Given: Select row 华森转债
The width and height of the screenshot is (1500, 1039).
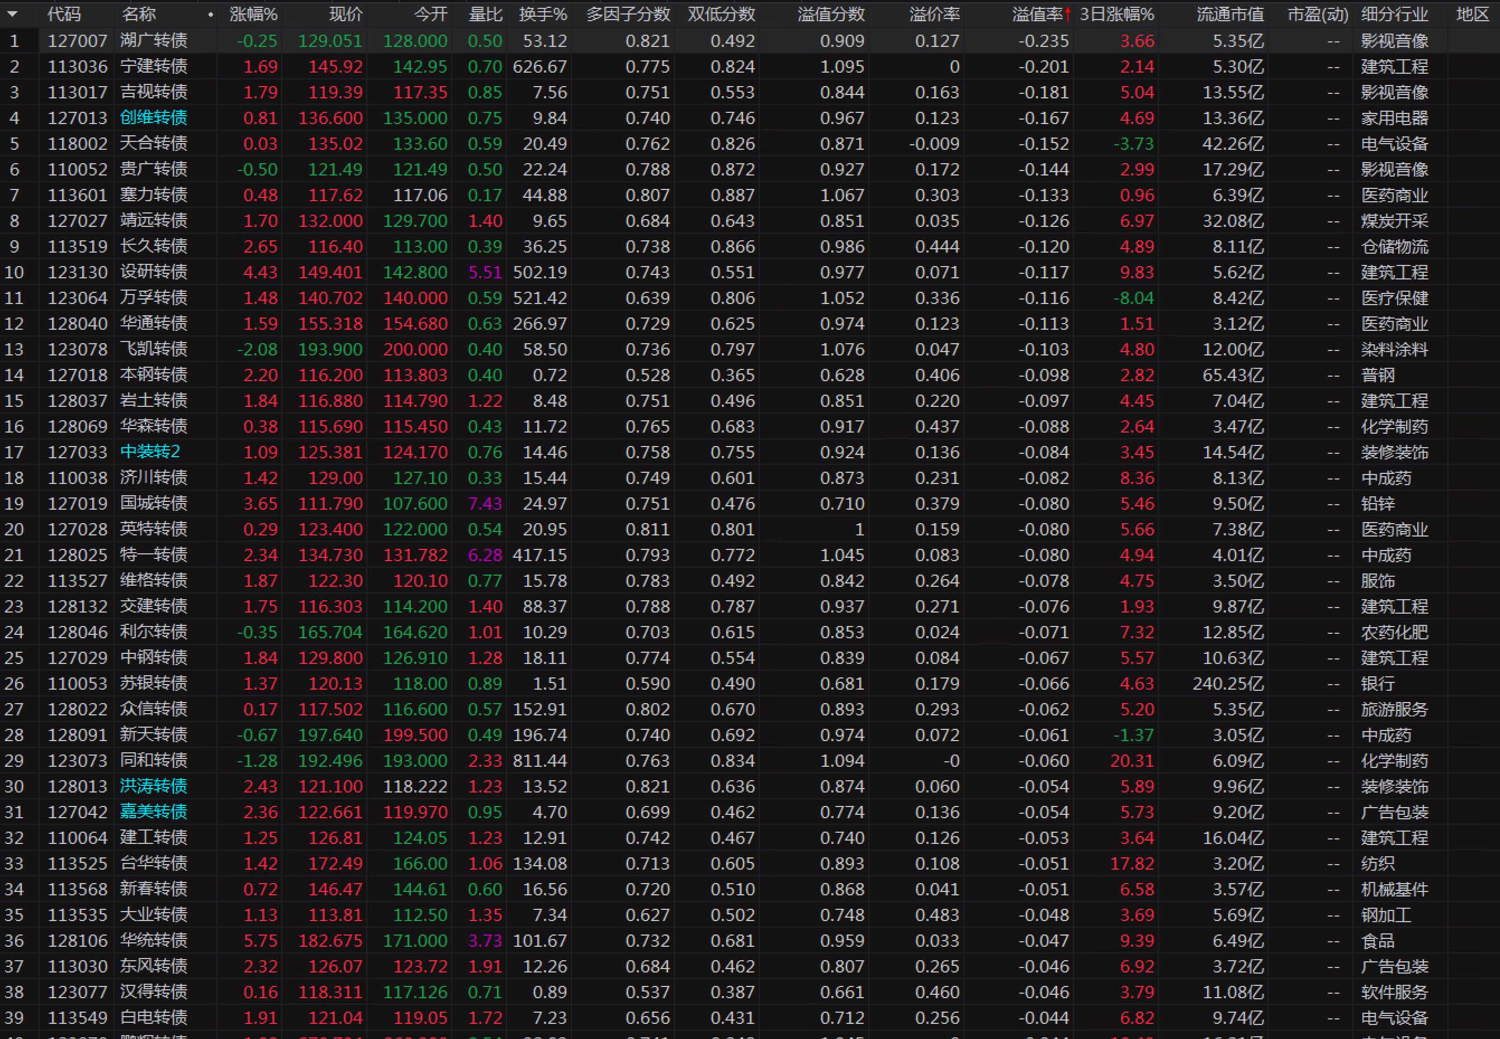Looking at the screenshot, I should pyautogui.click(x=750, y=426).
